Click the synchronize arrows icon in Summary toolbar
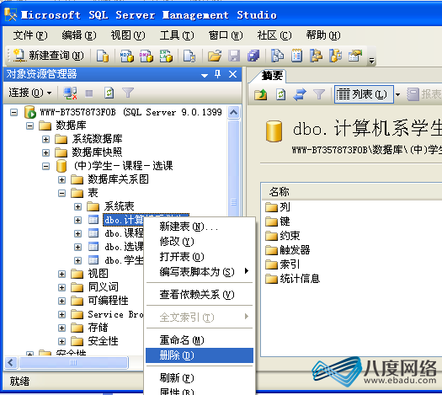 300,94
